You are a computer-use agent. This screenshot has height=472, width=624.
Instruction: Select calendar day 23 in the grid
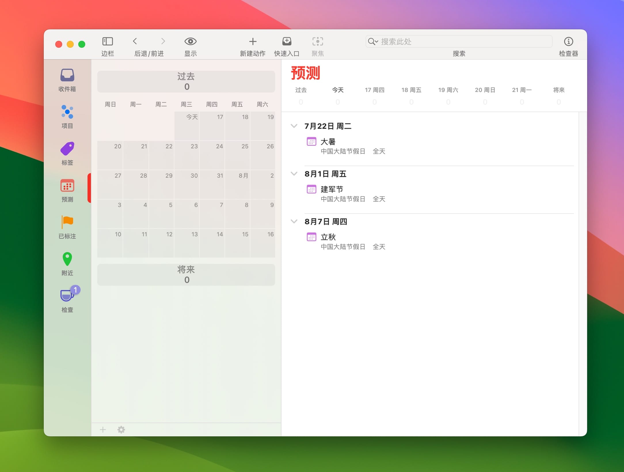pyautogui.click(x=187, y=155)
